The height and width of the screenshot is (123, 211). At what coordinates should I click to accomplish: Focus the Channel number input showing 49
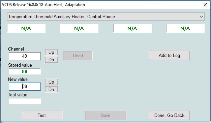(25, 56)
